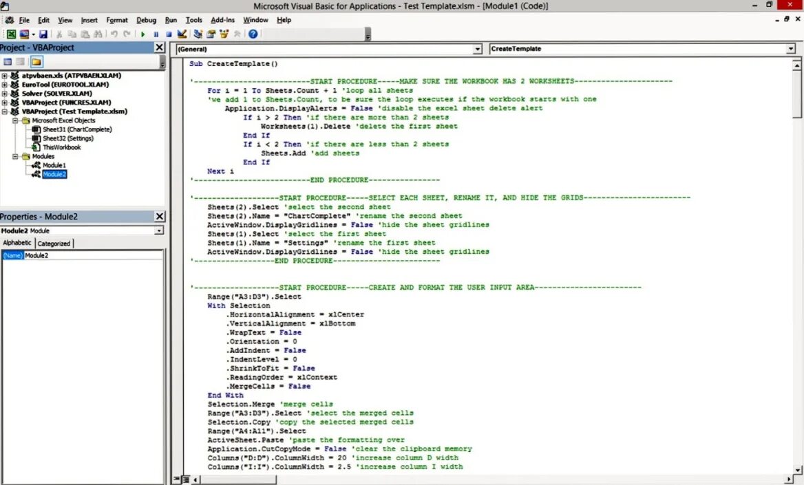Select Module1 in project tree
The height and width of the screenshot is (485, 804).
point(54,165)
